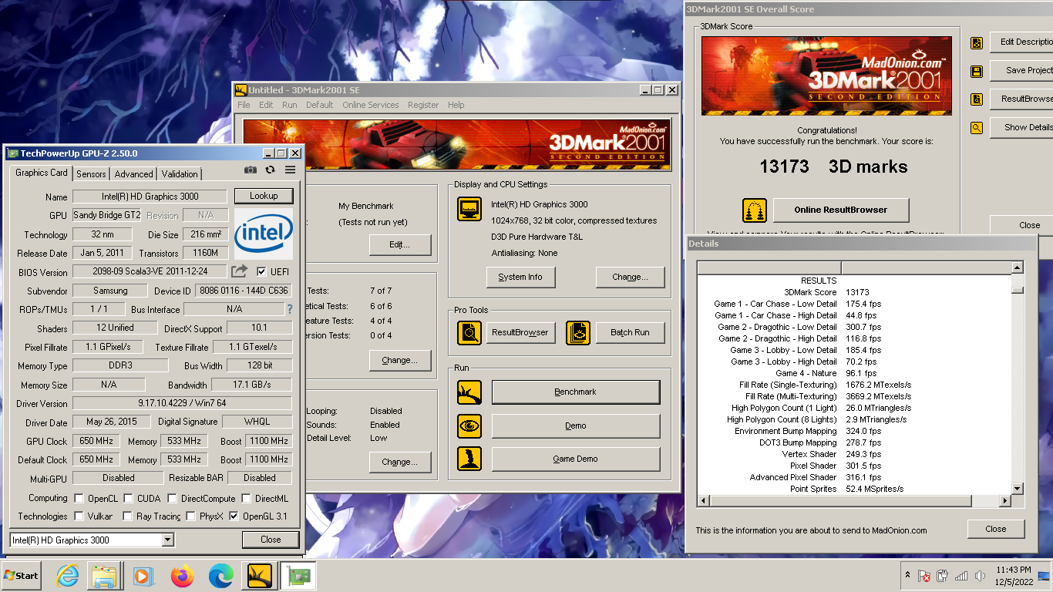Viewport: 1053px width, 592px height.
Task: Click the Bus Interface question mark icon
Action: [x=290, y=309]
